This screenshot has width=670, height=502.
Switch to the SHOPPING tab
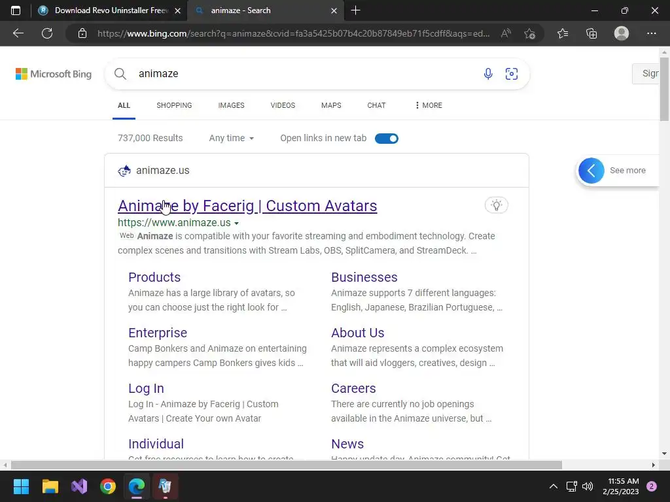click(x=174, y=105)
